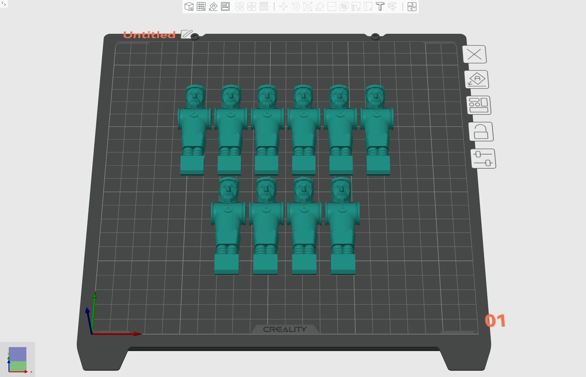Click the Add model cube icon
This screenshot has width=586, height=377.
(189, 7)
